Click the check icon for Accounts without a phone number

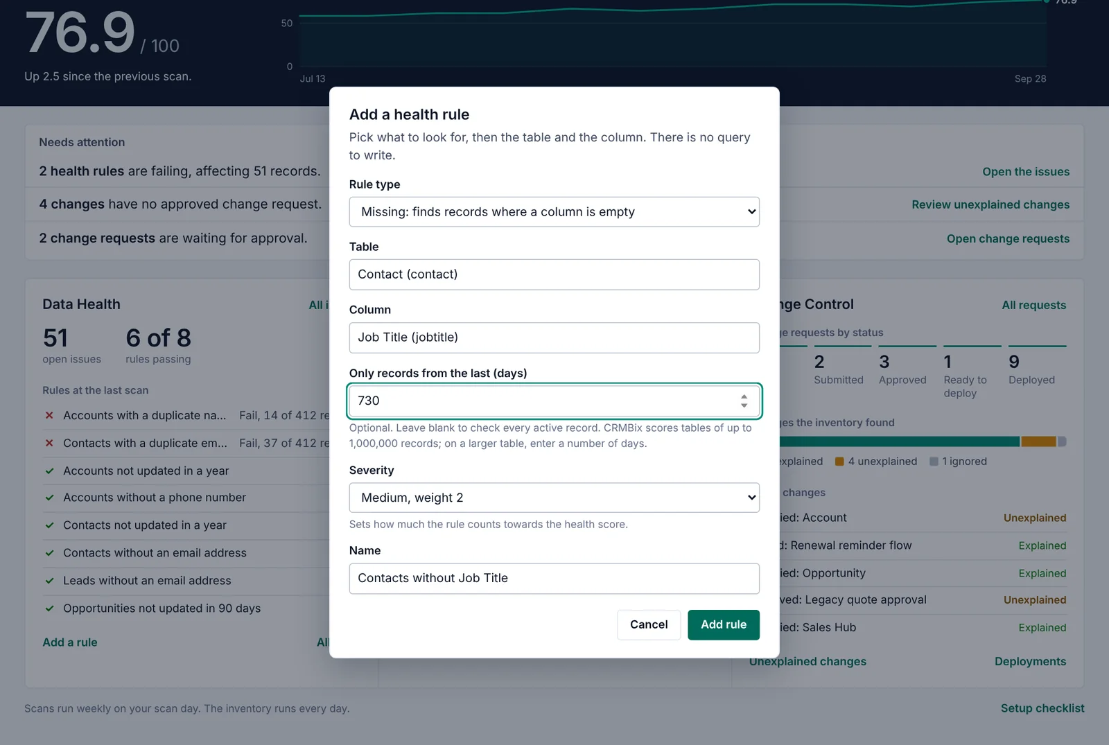click(49, 498)
